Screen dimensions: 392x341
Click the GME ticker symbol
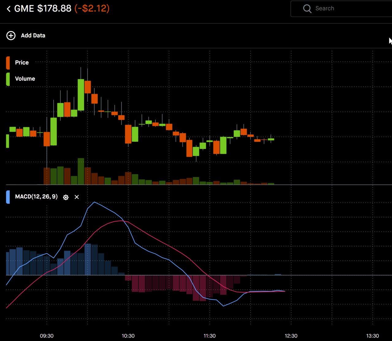(24, 8)
